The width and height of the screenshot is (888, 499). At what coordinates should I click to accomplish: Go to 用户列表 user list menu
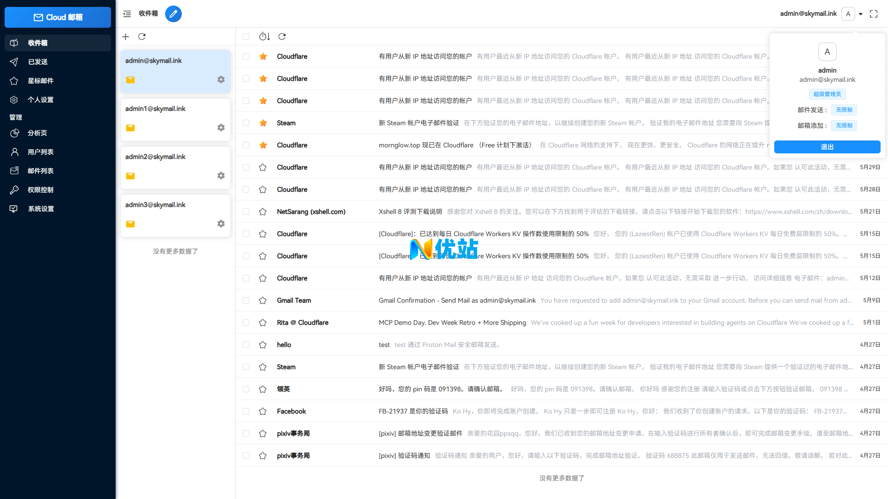coord(41,152)
